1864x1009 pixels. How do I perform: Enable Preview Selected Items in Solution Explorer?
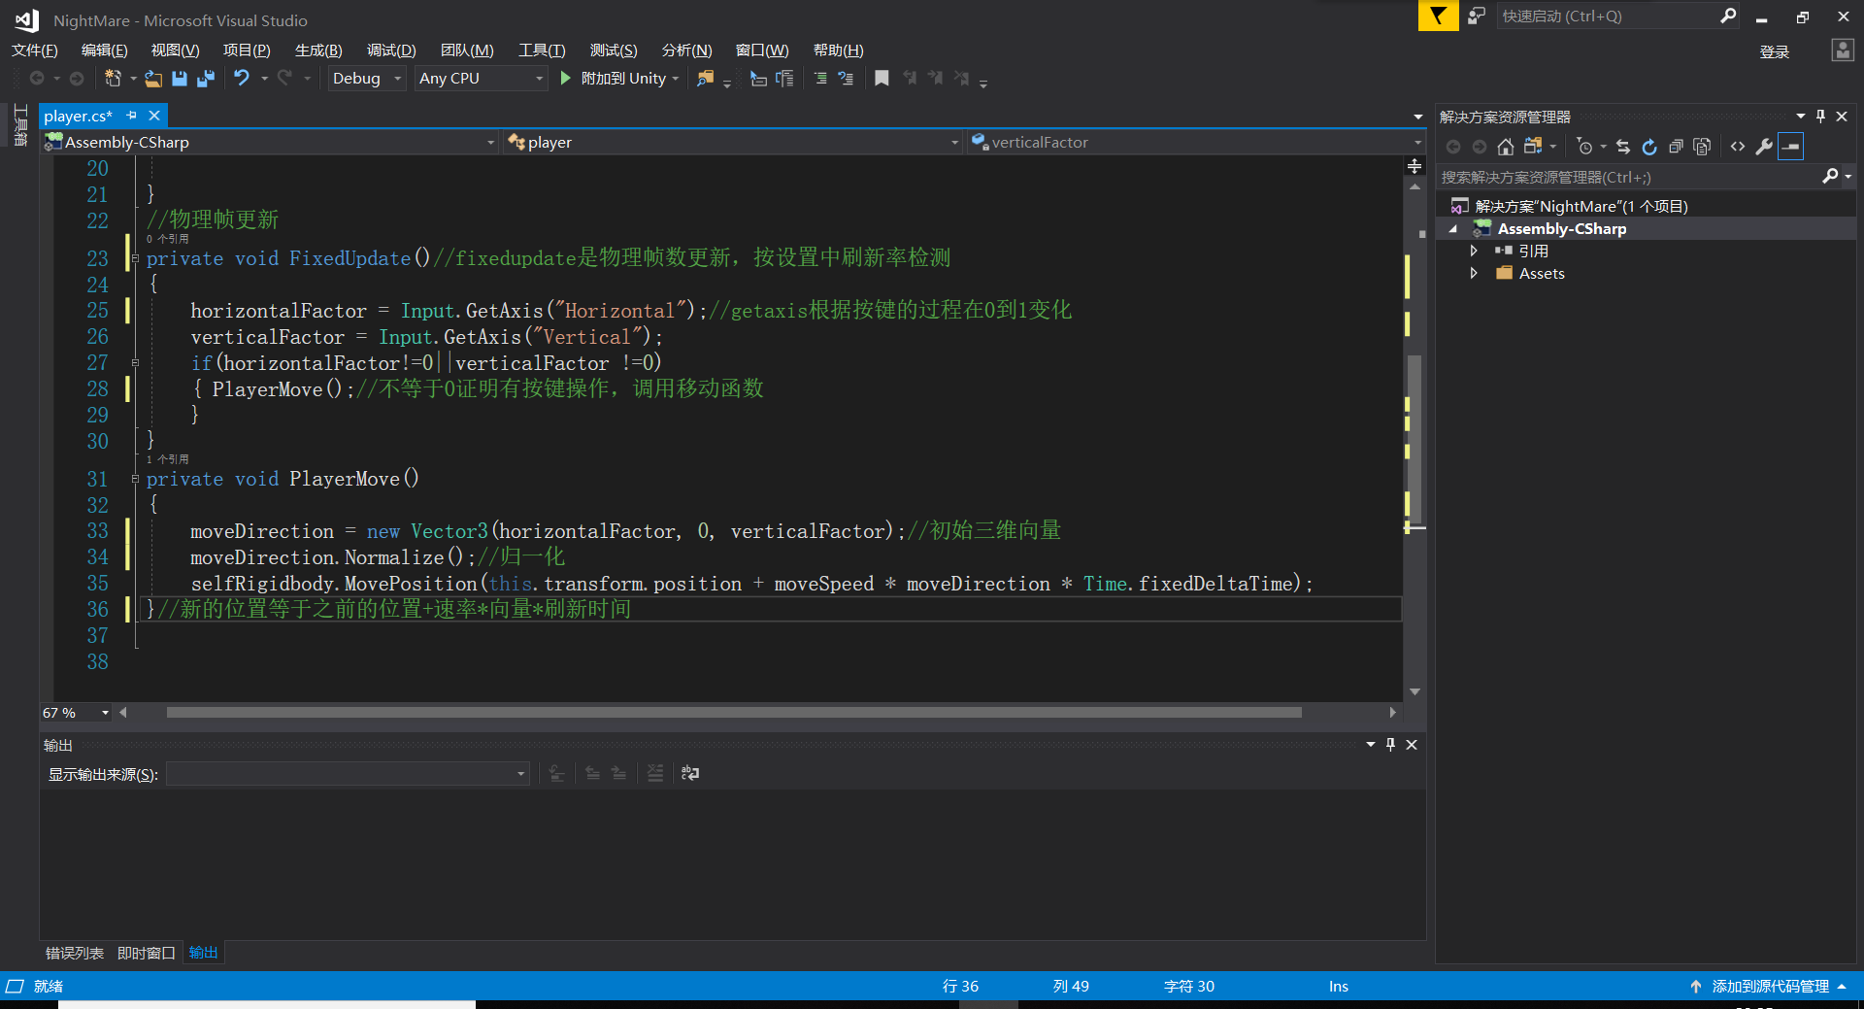[x=1790, y=147]
